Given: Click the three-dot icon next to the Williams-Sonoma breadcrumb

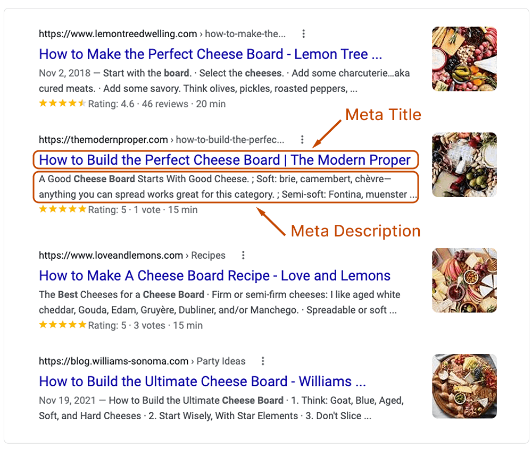Looking at the screenshot, I should coord(263,361).
